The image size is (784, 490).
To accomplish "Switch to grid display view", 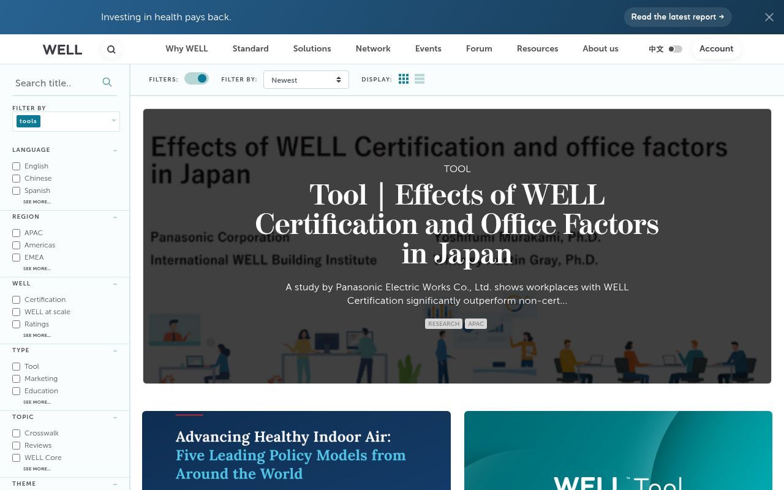I will (404, 79).
